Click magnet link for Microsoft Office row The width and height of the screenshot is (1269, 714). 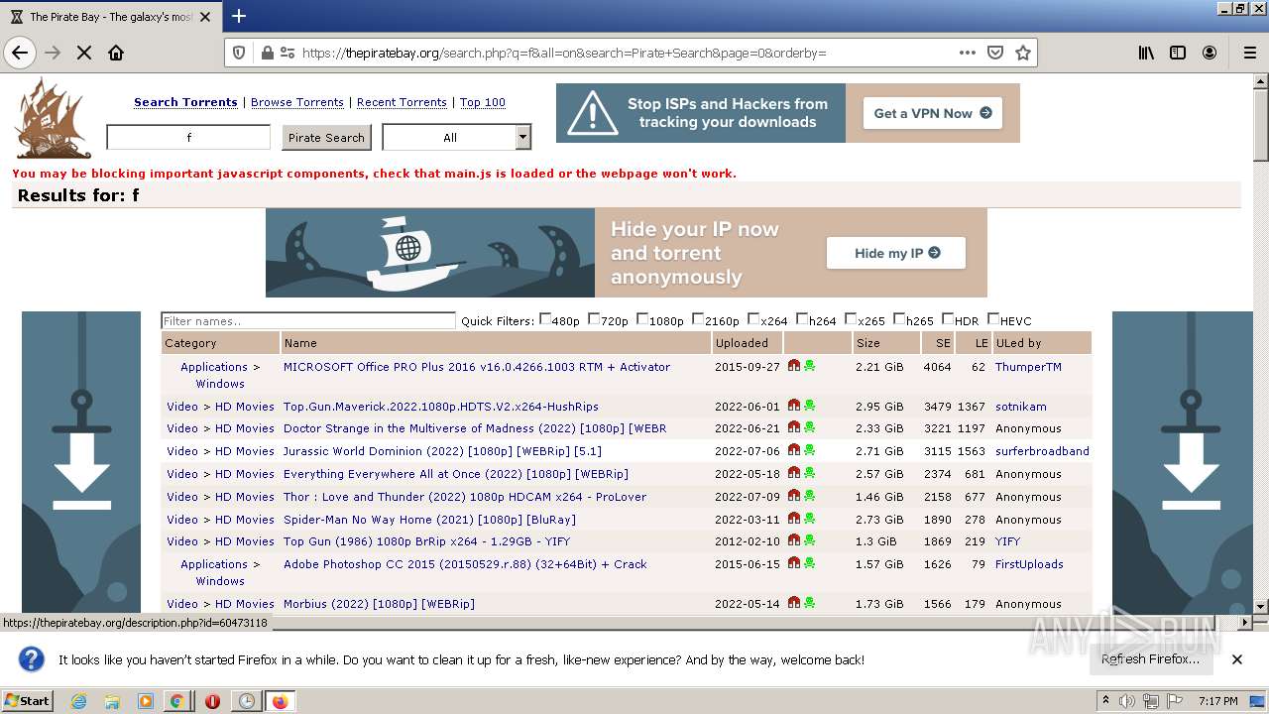794,366
